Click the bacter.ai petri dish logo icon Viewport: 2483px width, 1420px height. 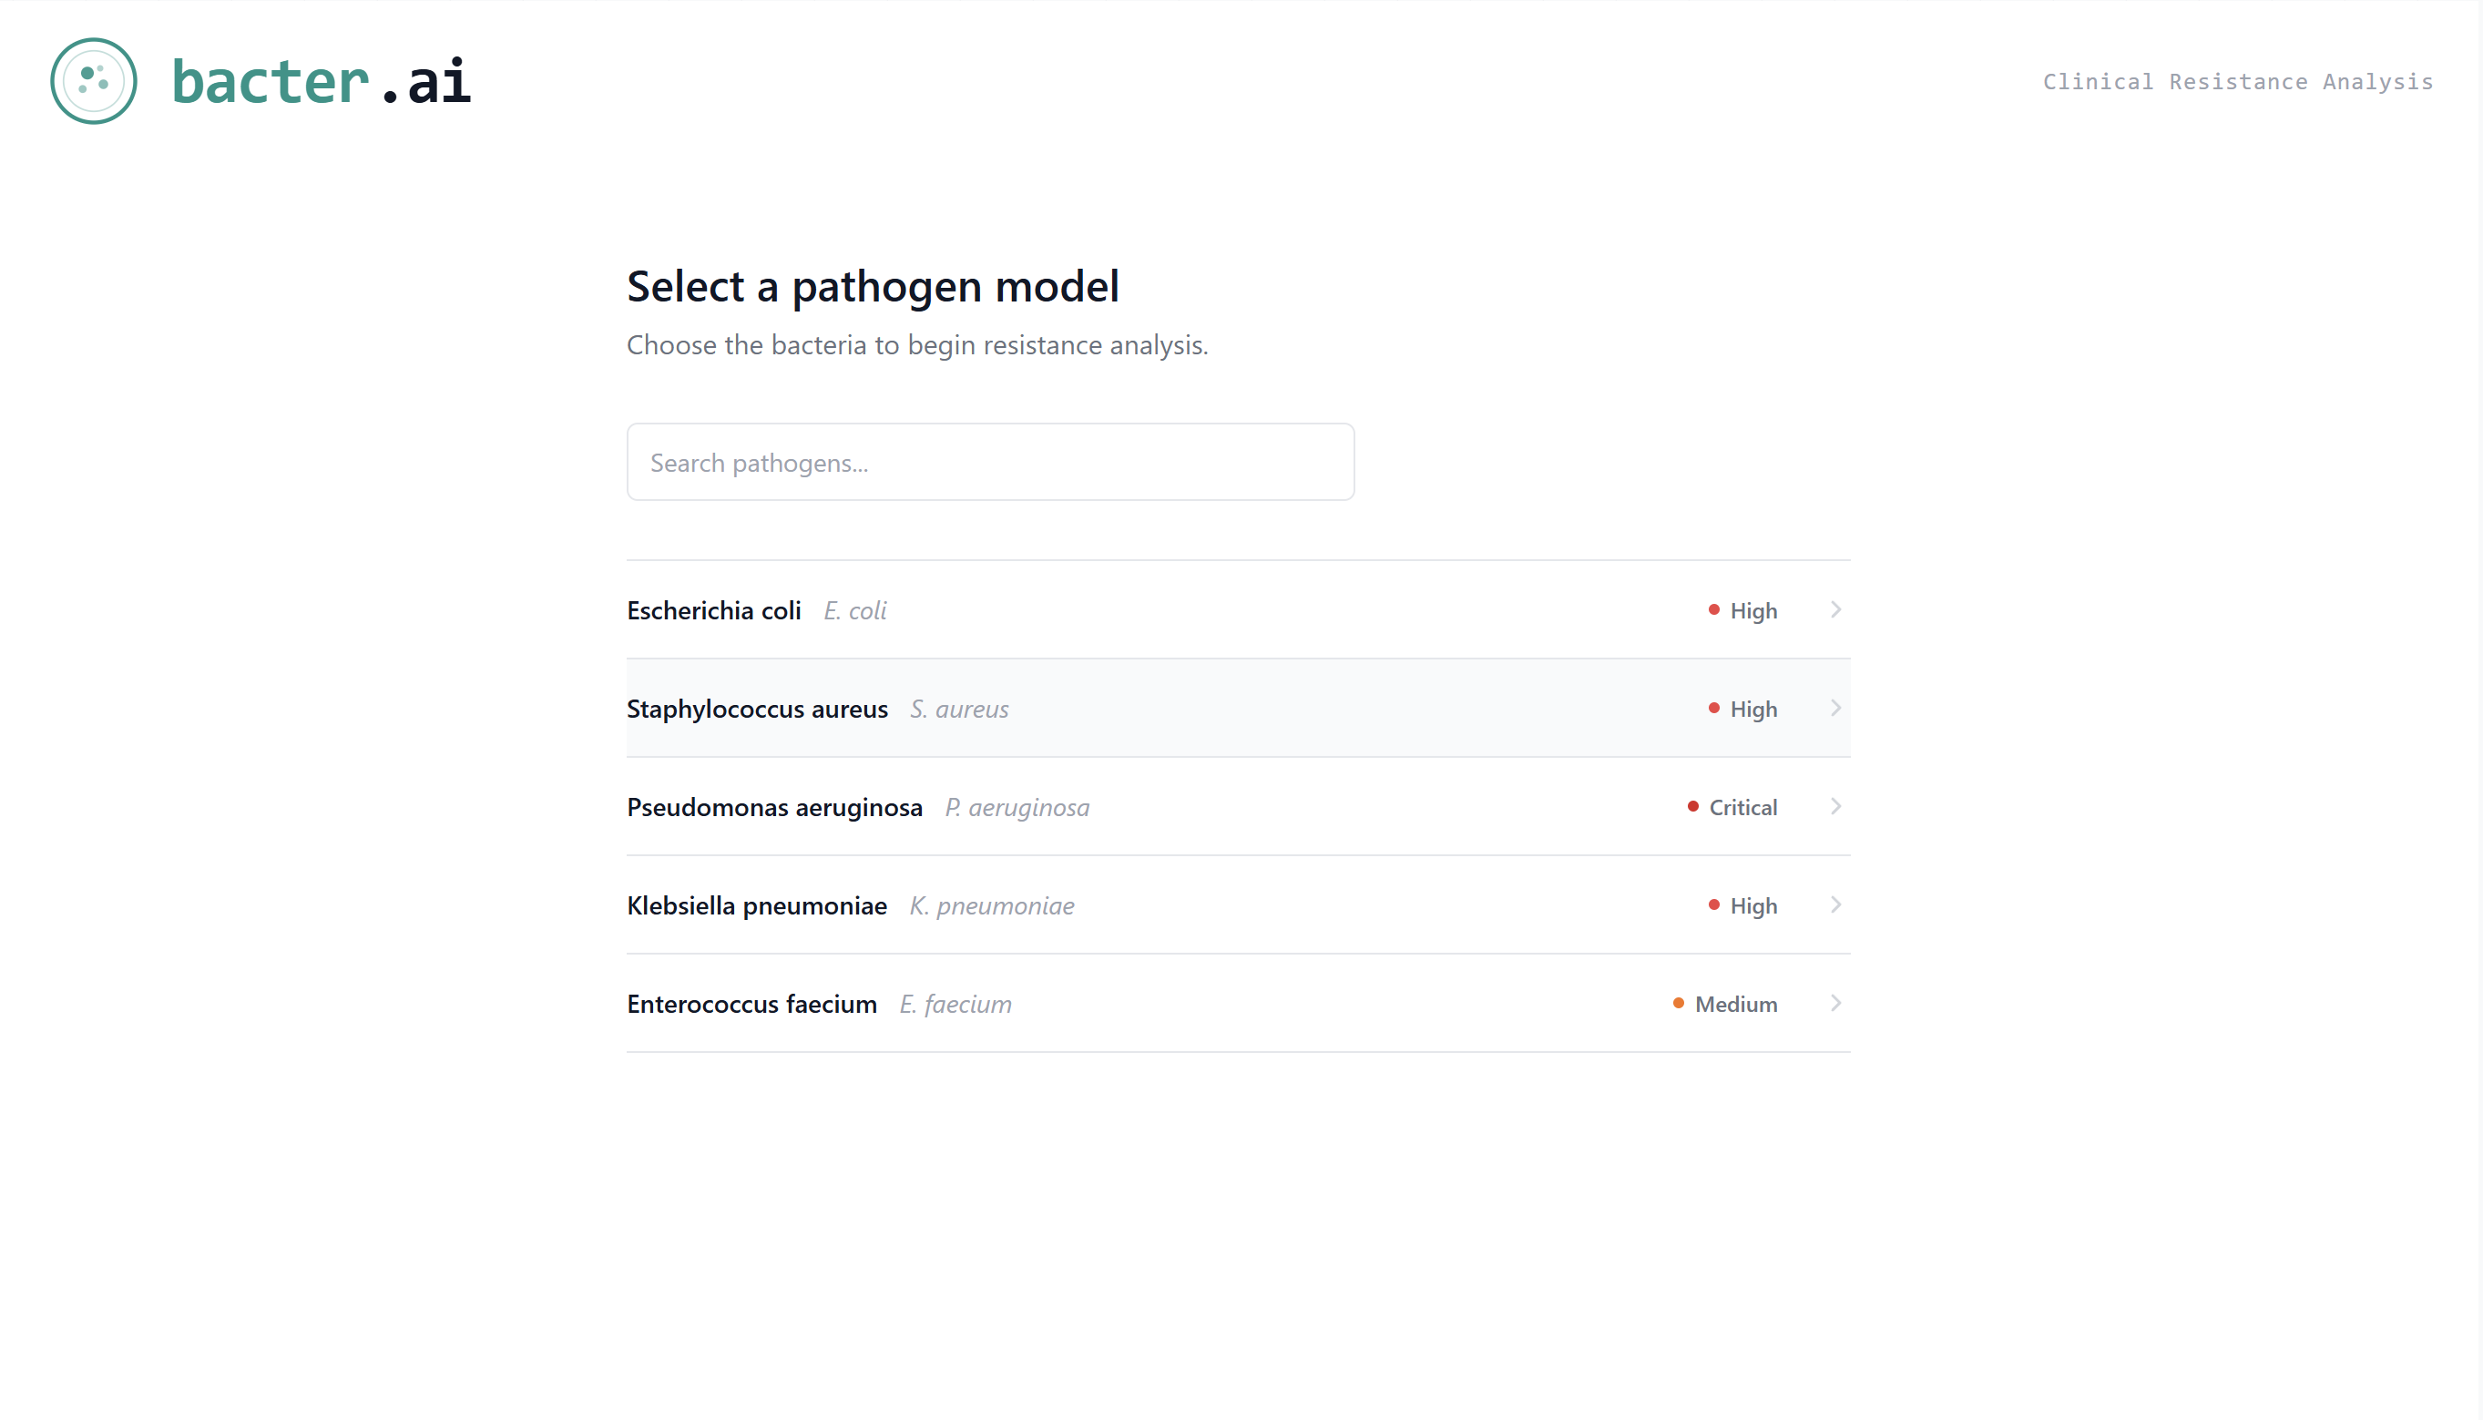94,81
